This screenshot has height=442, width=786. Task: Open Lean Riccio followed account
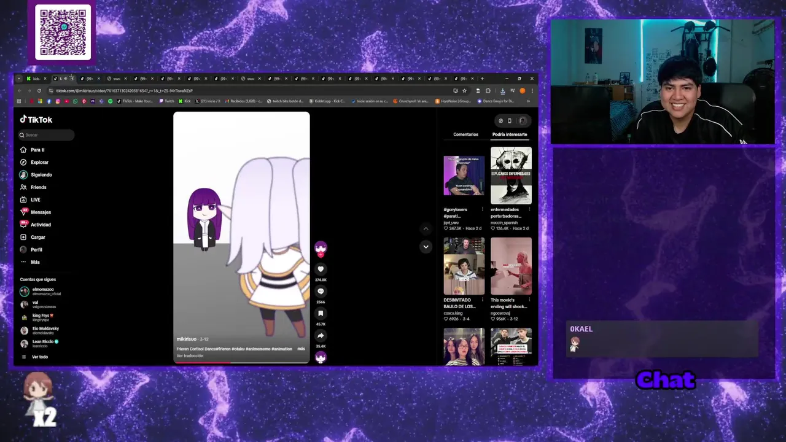(x=40, y=344)
